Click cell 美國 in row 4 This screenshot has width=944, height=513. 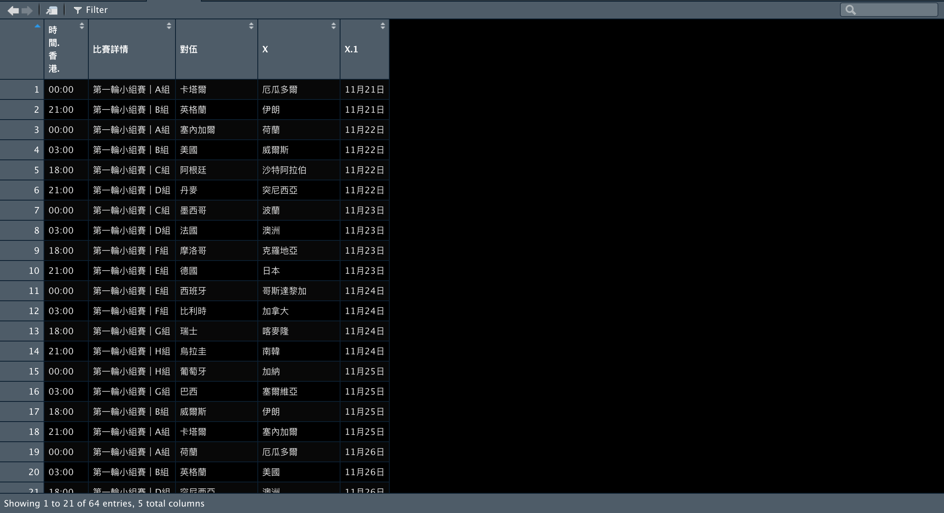[217, 150]
